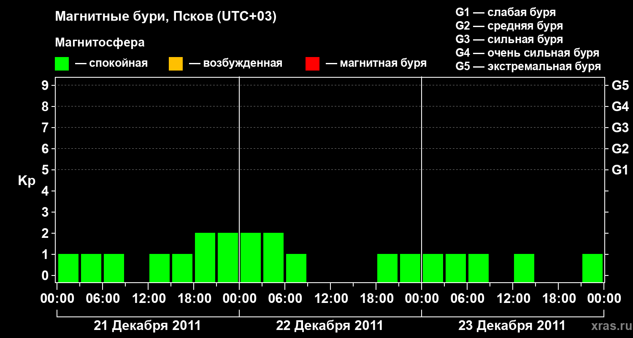Click the 'G2 — средняя буря' legend line
The image size is (633, 338).
coord(509,26)
